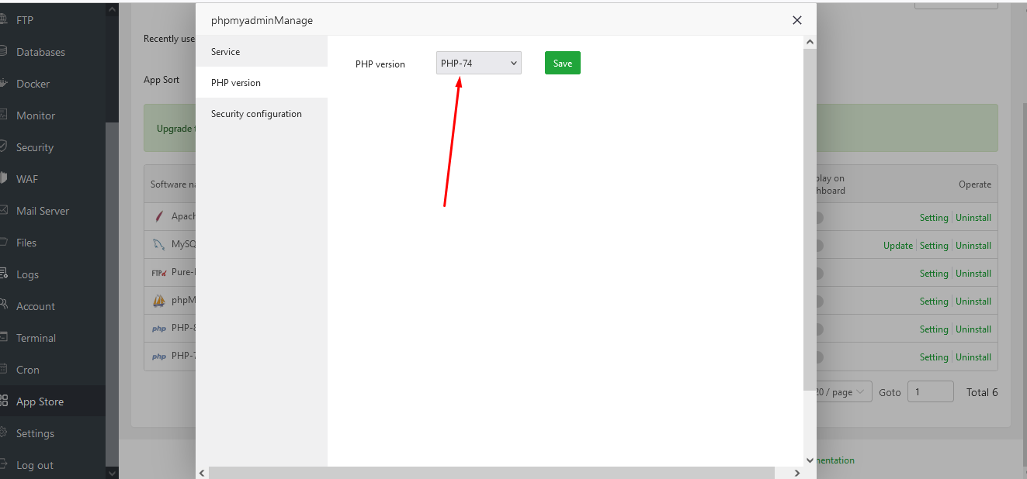This screenshot has width=1027, height=479.
Task: Click the MySQL dolphin icon
Action: click(x=159, y=245)
